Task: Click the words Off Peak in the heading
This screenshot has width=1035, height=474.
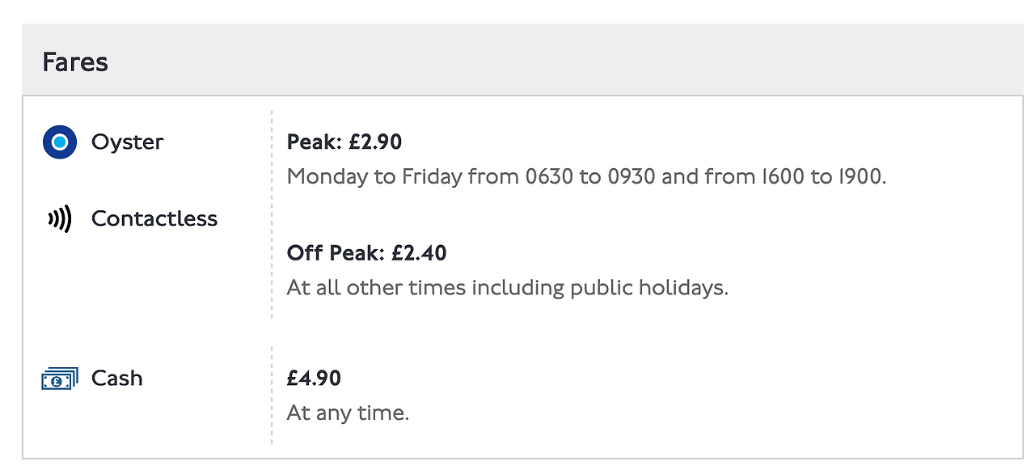Action: coord(336,253)
